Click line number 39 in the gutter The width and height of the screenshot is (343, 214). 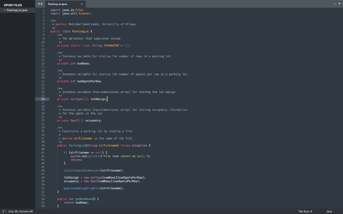coord(43,145)
